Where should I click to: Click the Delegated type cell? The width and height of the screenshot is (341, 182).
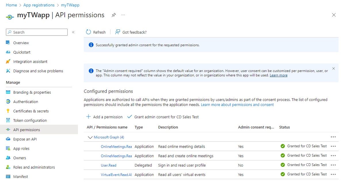coord(143,165)
